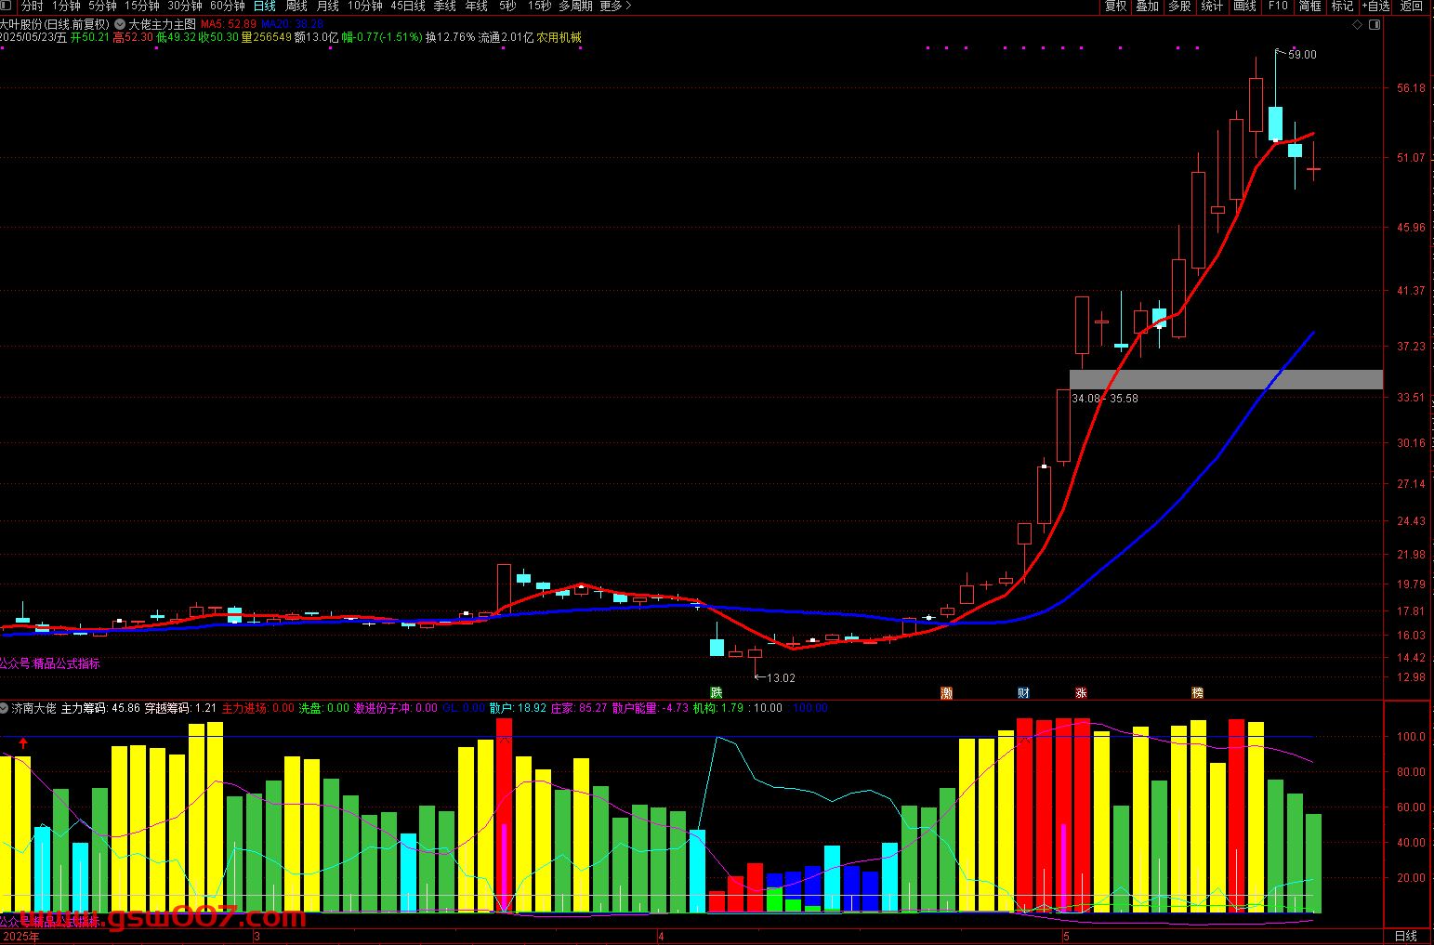This screenshot has height=945, width=1434.
Task: Switch to 15分钟 period
Action: [x=142, y=6]
